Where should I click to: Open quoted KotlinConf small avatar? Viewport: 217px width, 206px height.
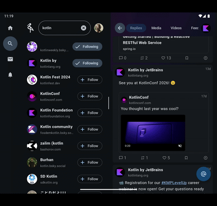click(x=124, y=100)
